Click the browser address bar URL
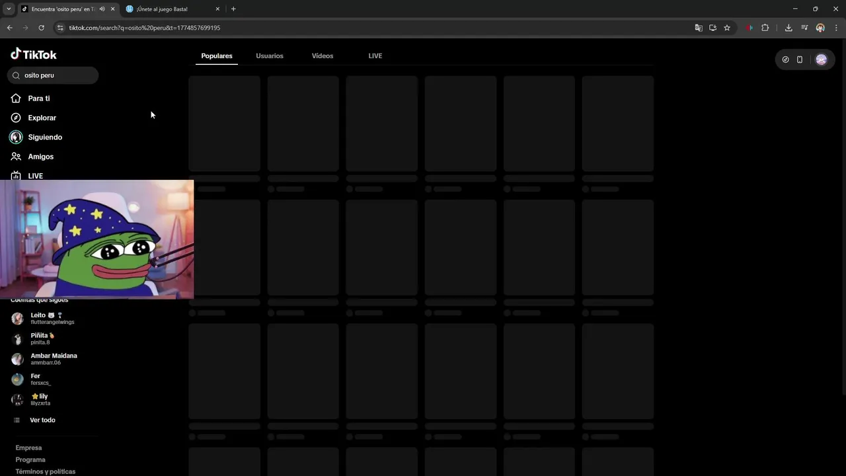846x476 pixels. (x=145, y=28)
